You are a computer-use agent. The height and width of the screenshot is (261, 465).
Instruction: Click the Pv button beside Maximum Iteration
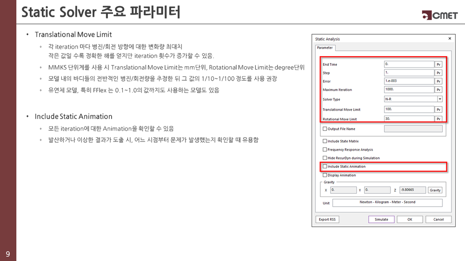438,89
